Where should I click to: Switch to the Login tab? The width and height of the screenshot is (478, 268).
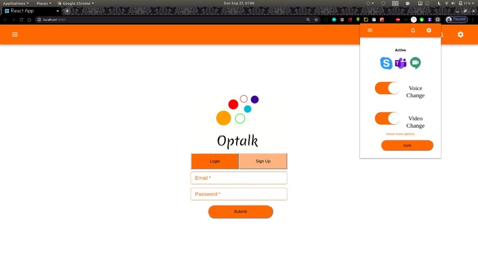point(215,162)
